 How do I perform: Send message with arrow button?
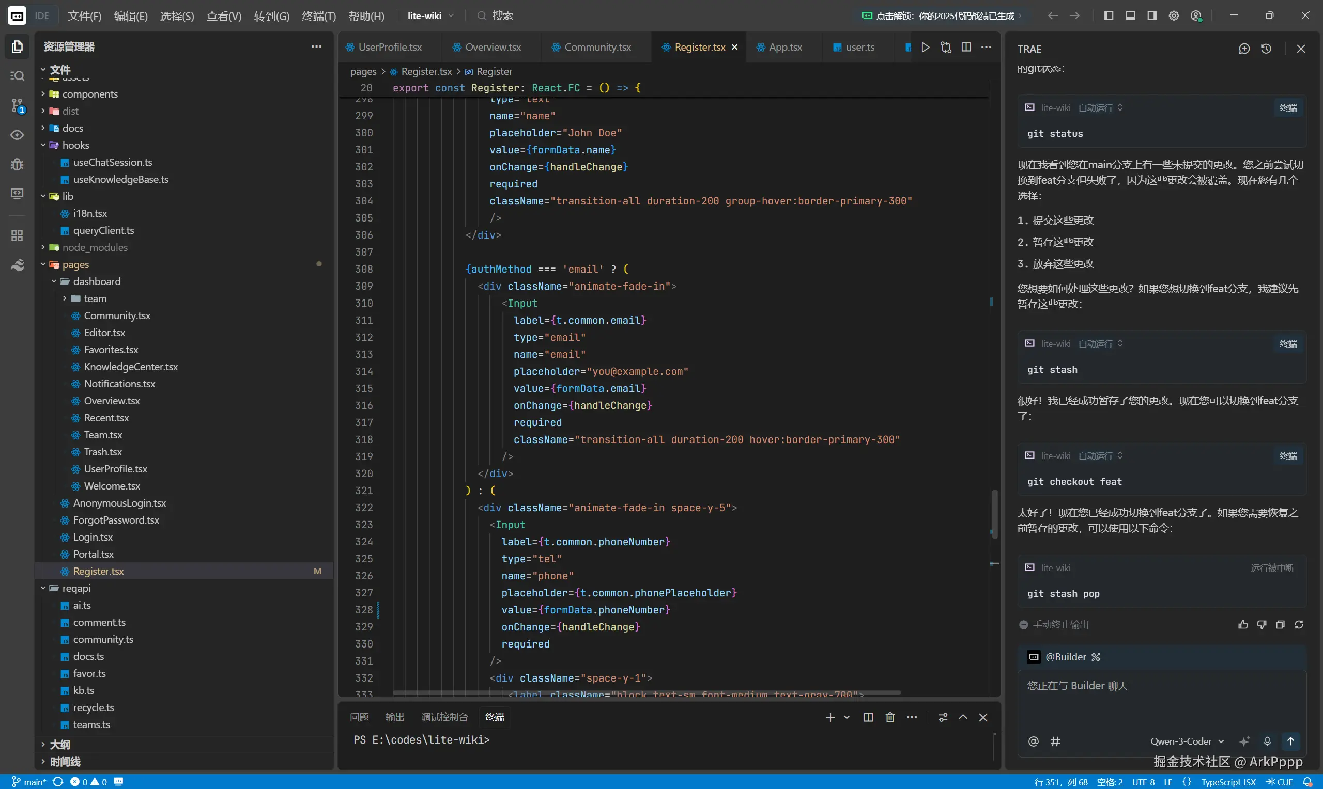(x=1290, y=741)
